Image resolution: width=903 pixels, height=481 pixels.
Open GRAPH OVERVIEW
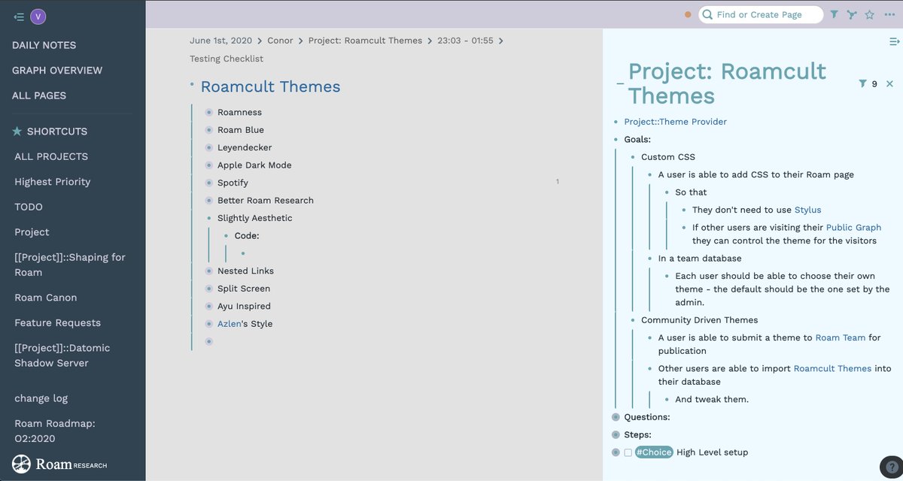tap(57, 71)
